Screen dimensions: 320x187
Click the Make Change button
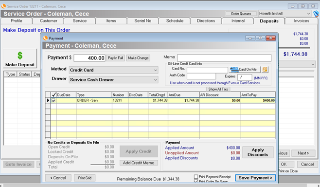point(138,58)
